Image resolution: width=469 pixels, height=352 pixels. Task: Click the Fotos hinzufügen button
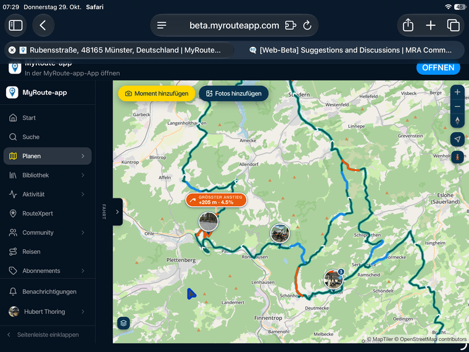pyautogui.click(x=234, y=93)
